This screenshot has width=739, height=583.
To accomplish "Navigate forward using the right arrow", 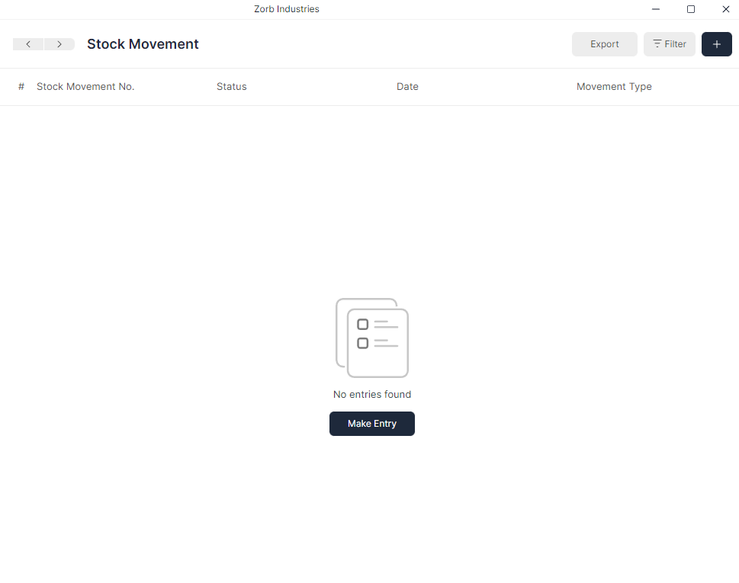I will tap(59, 43).
